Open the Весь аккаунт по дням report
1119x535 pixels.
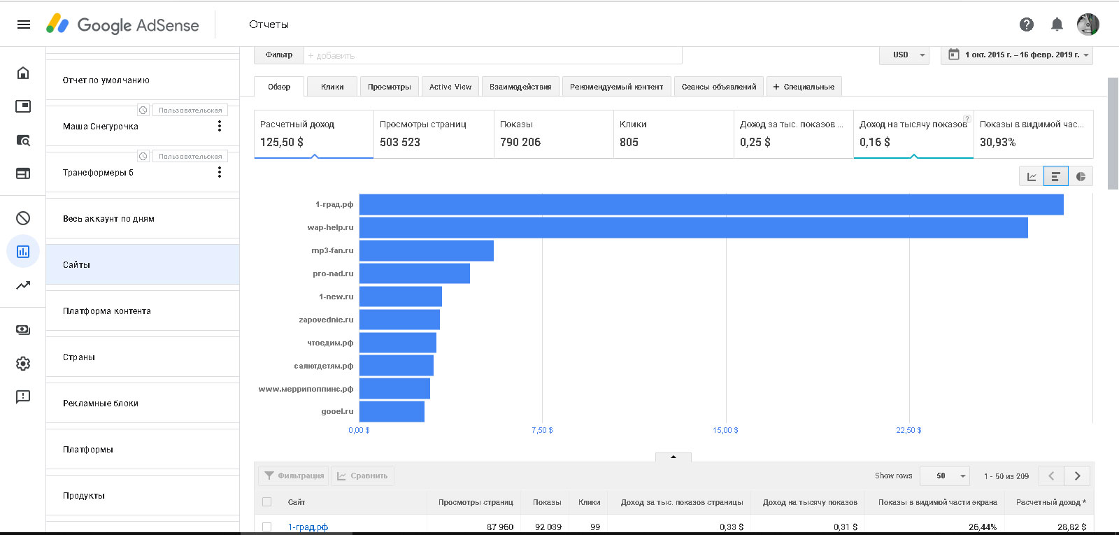pos(143,218)
